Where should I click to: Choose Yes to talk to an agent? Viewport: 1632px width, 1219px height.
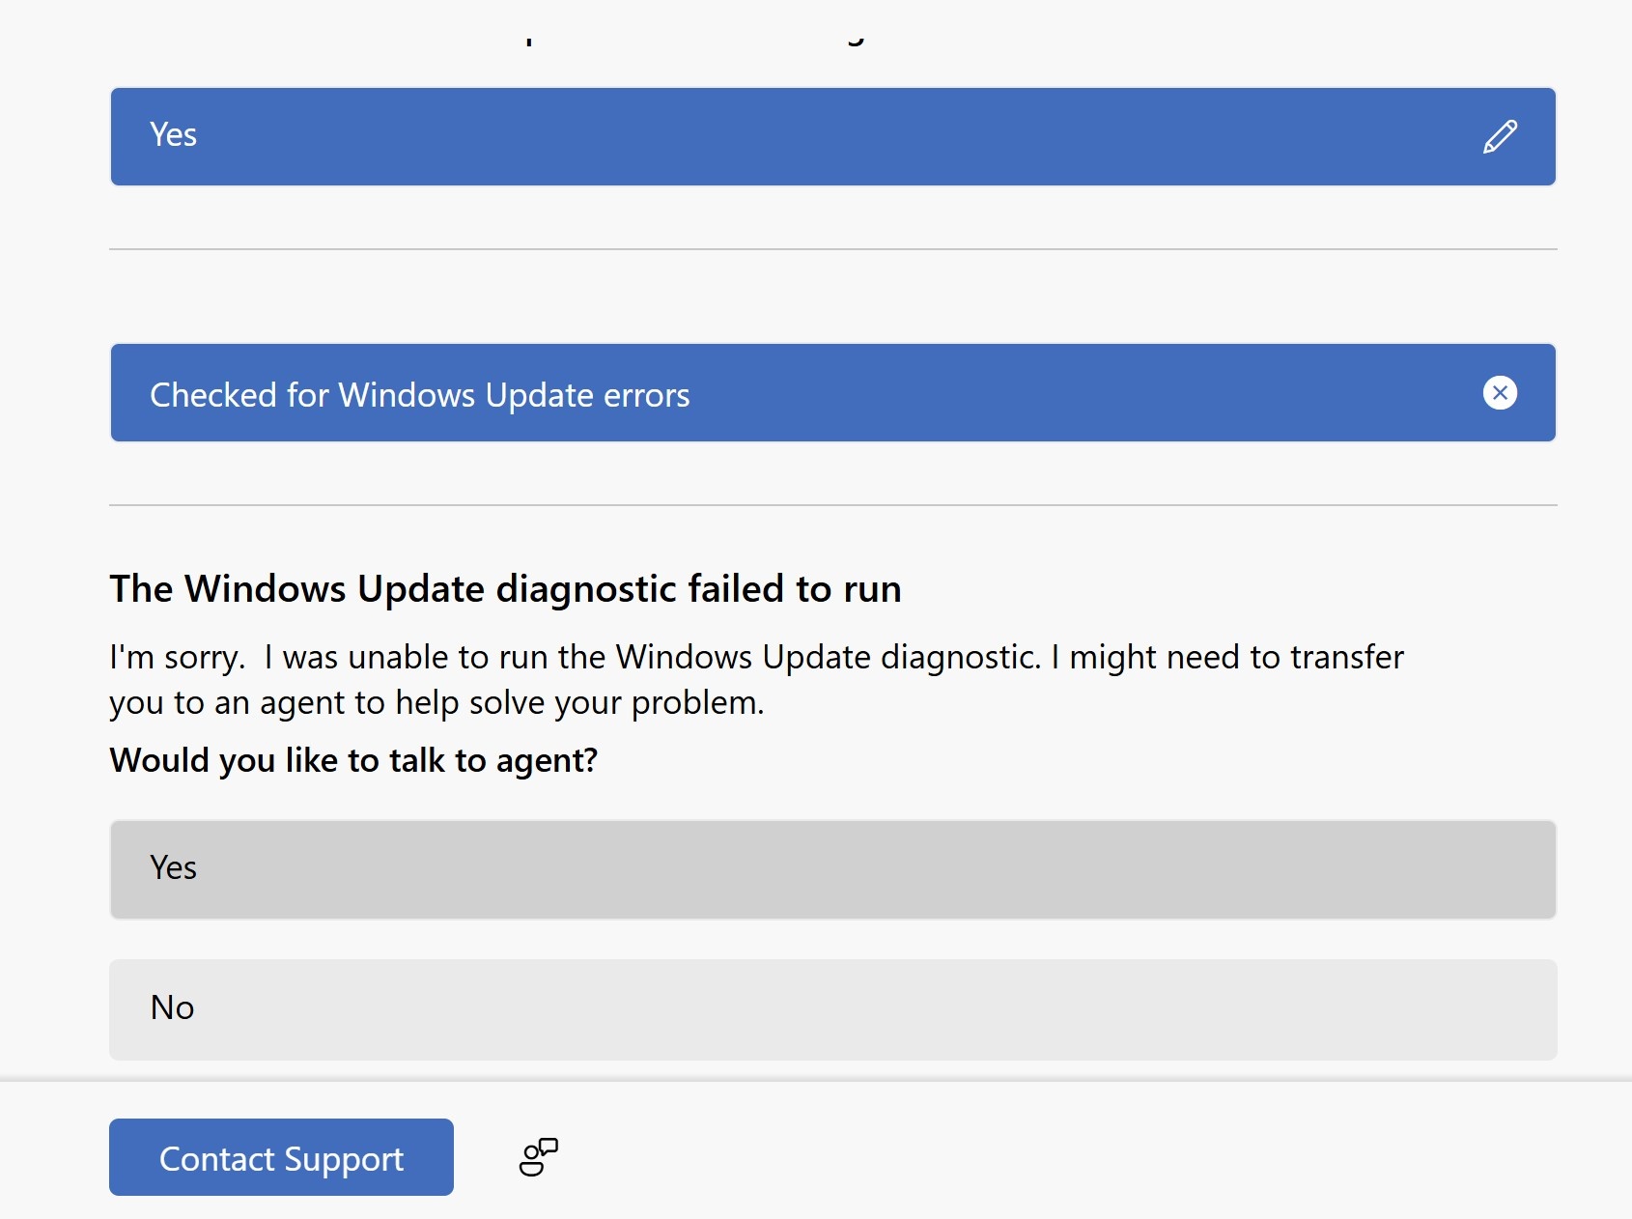click(832, 869)
